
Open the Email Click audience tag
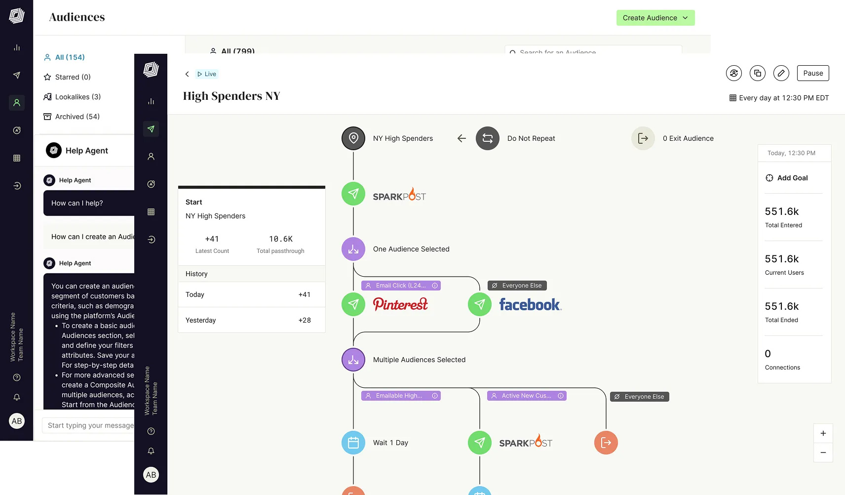point(401,286)
